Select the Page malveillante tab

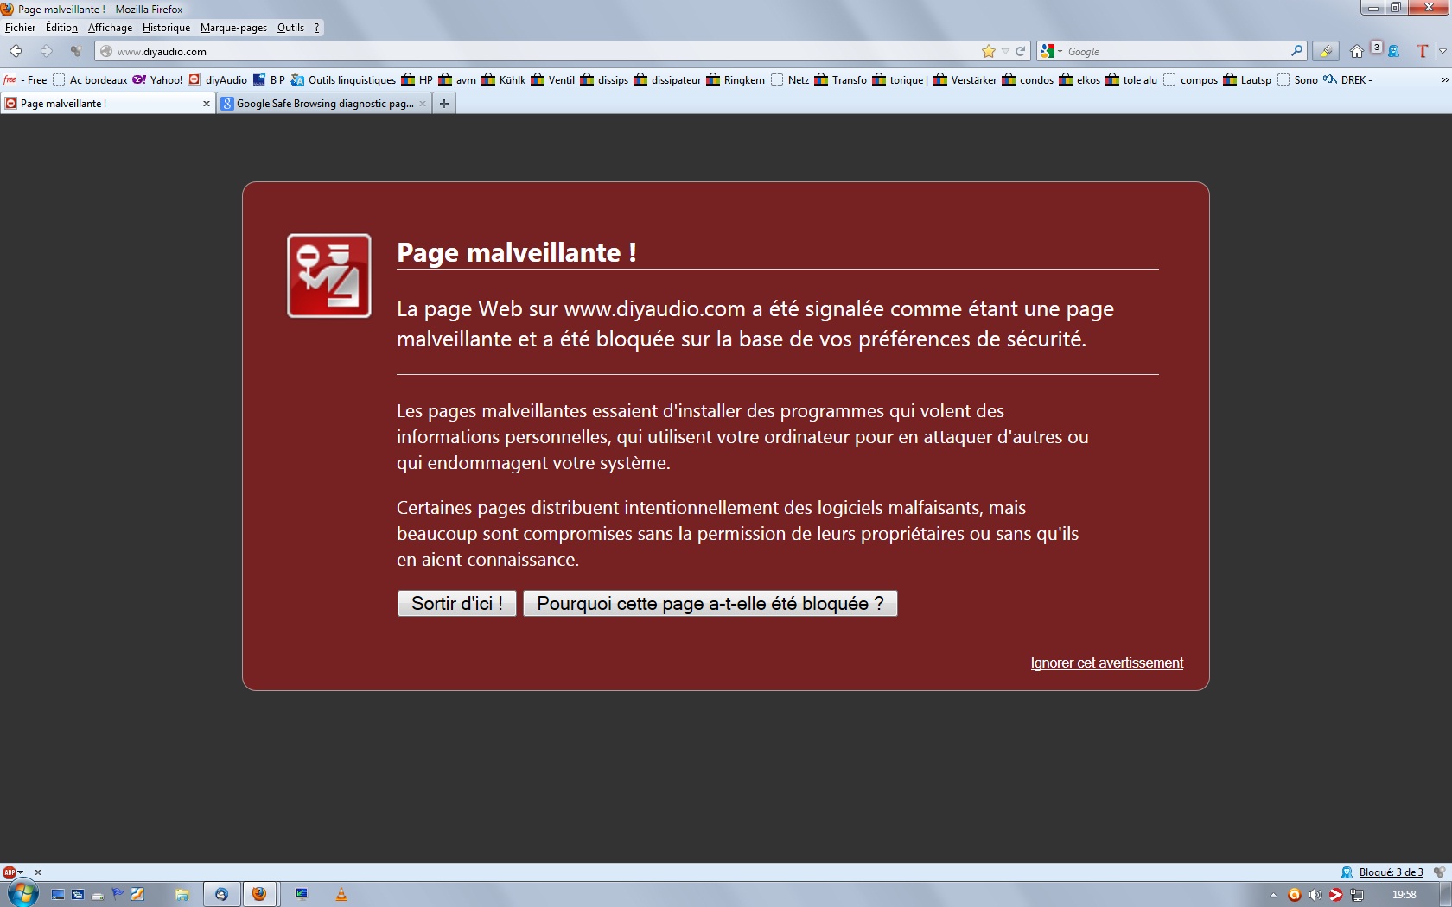[x=108, y=104]
